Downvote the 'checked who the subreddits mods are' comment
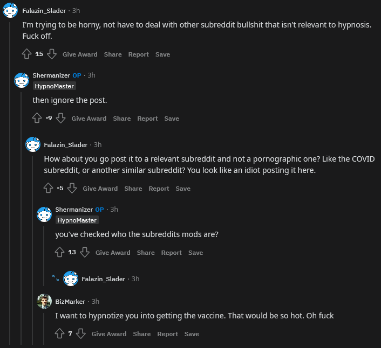 coord(85,252)
